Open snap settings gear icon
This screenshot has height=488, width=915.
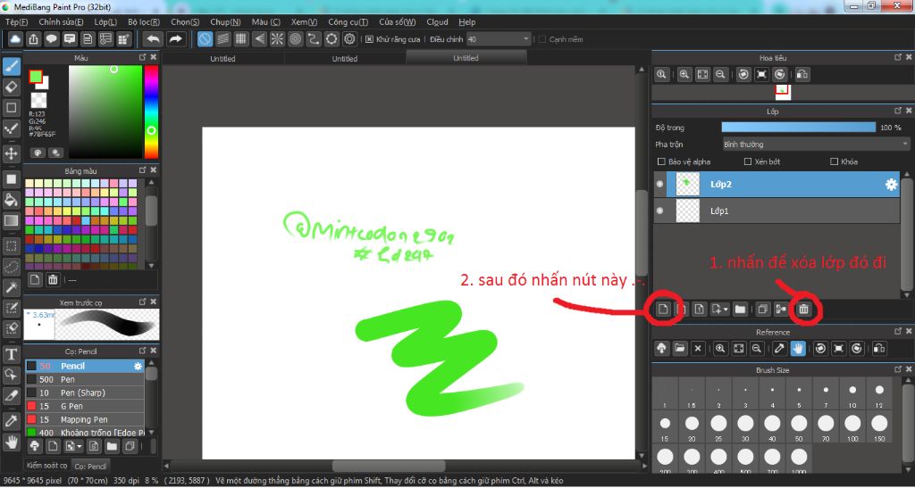349,39
